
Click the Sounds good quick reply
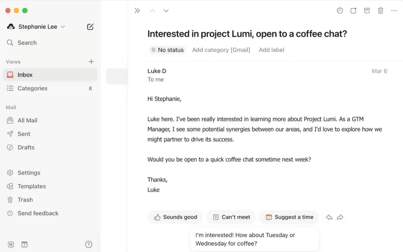pyautogui.click(x=175, y=217)
